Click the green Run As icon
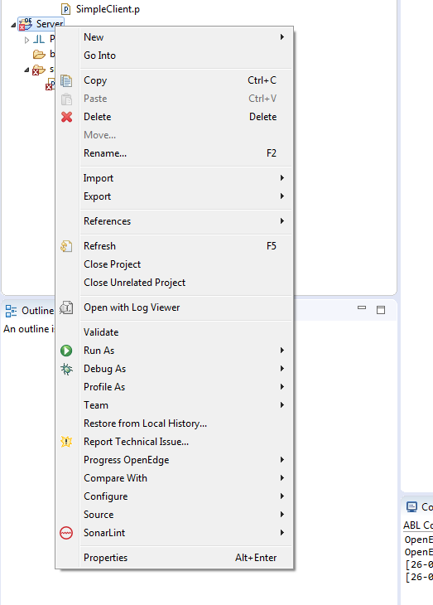This screenshot has width=433, height=605. coord(66,351)
